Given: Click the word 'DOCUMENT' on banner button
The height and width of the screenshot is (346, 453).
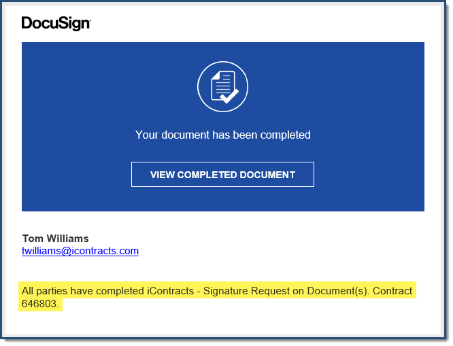Looking at the screenshot, I should pyautogui.click(x=267, y=175).
